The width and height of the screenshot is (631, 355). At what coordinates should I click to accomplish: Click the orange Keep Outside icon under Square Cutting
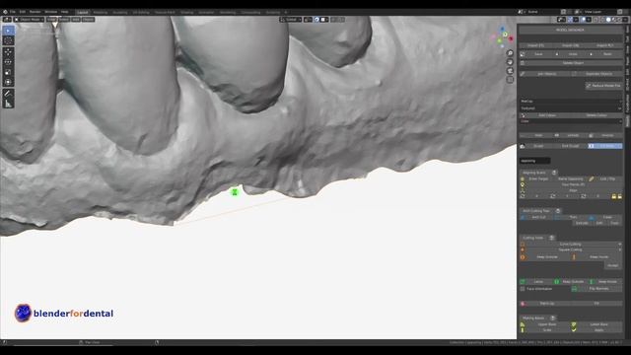[523, 257]
